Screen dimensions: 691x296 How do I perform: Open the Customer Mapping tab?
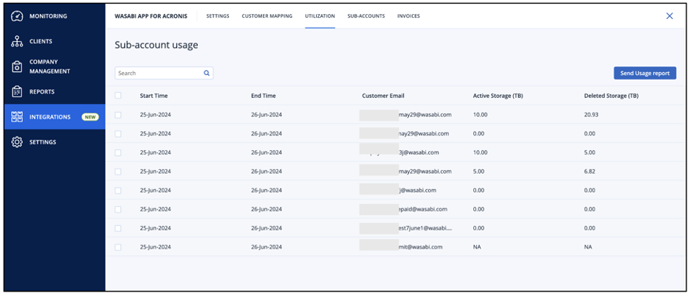pos(267,16)
